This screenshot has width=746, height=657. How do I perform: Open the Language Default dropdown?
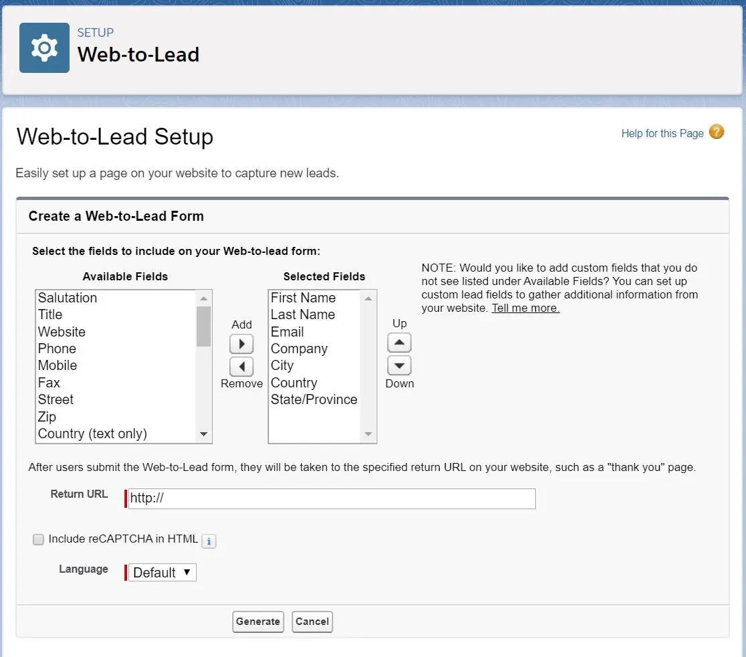[162, 572]
